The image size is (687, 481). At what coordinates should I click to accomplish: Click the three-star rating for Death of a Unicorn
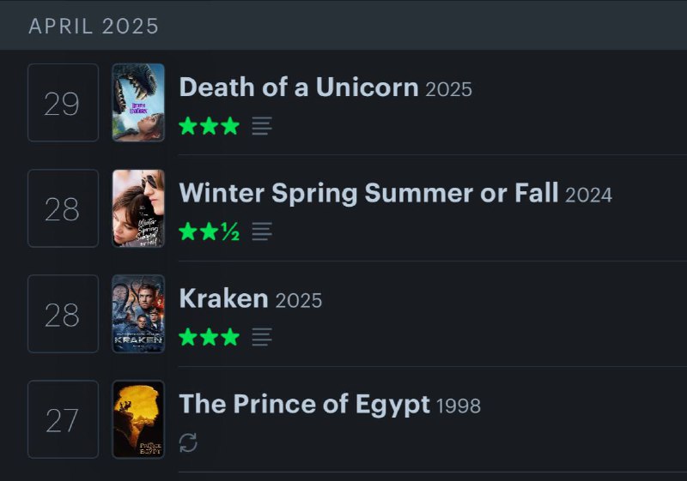pyautogui.click(x=209, y=126)
